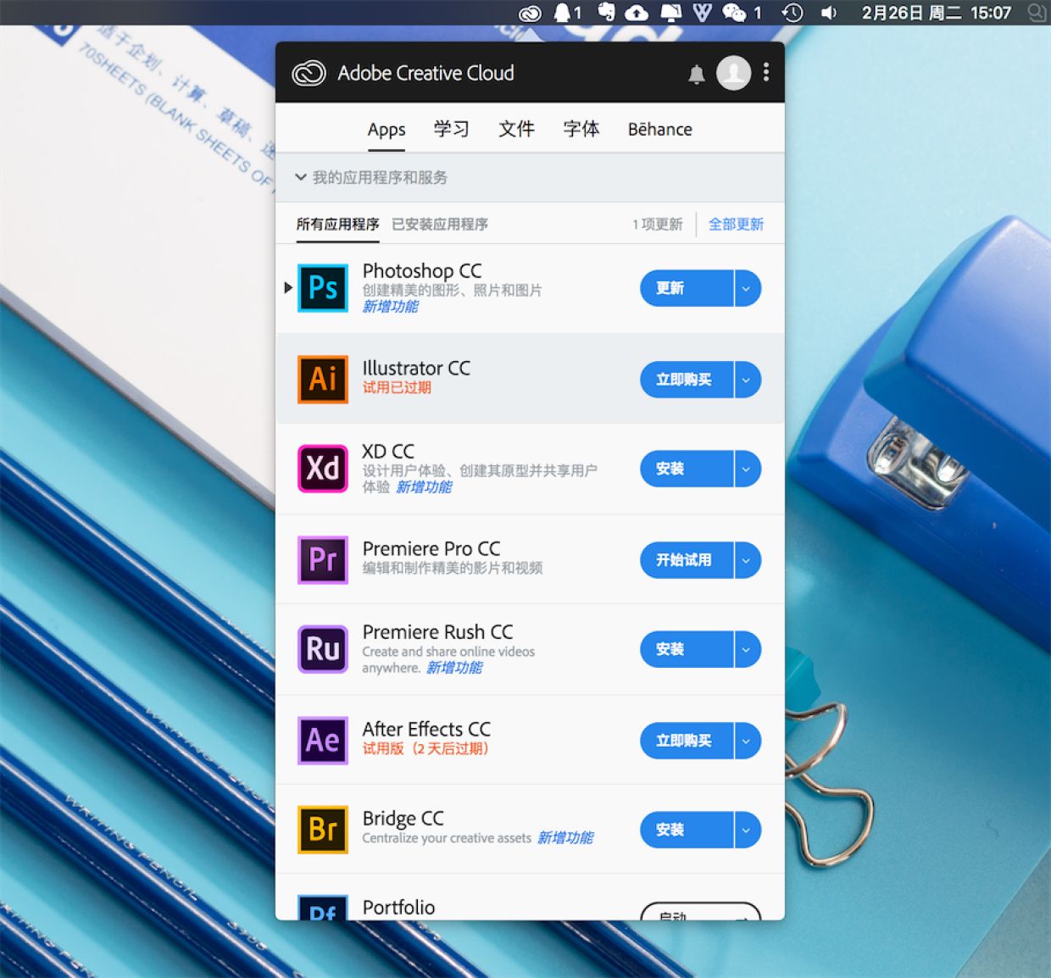The image size is (1051, 978).
Task: Click the XD CC app name
Action: pos(388,452)
